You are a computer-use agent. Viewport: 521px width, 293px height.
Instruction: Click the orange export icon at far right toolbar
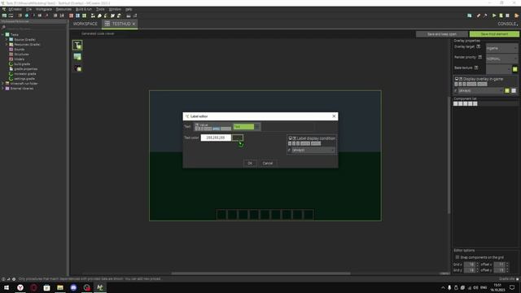(516, 15)
